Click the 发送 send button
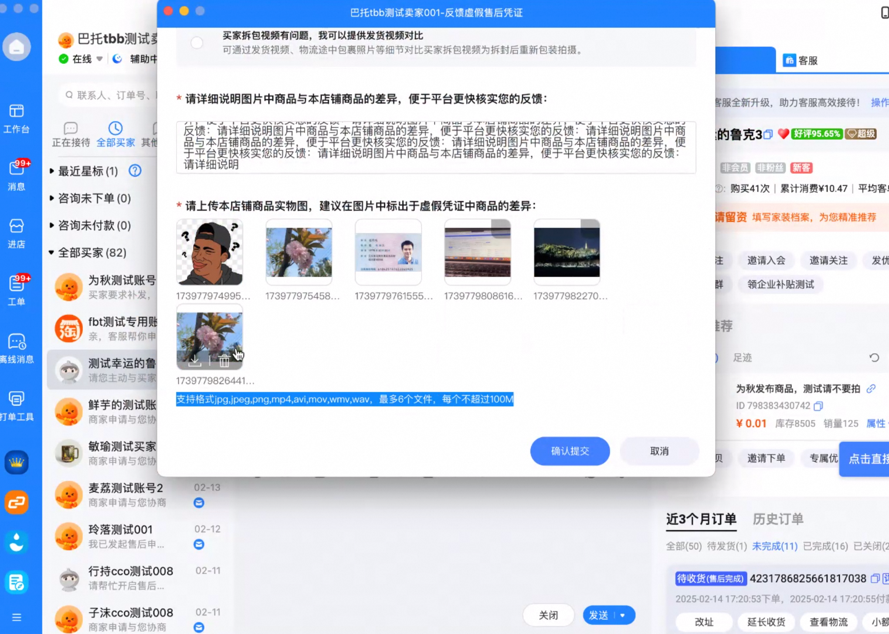889x634 pixels. pos(599,615)
